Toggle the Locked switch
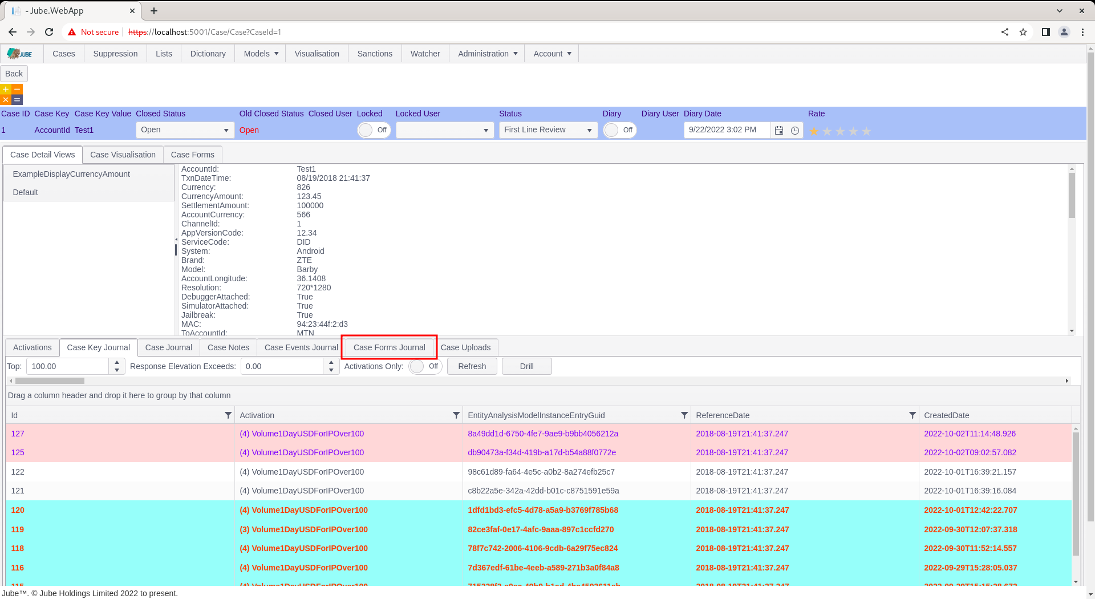 (374, 130)
